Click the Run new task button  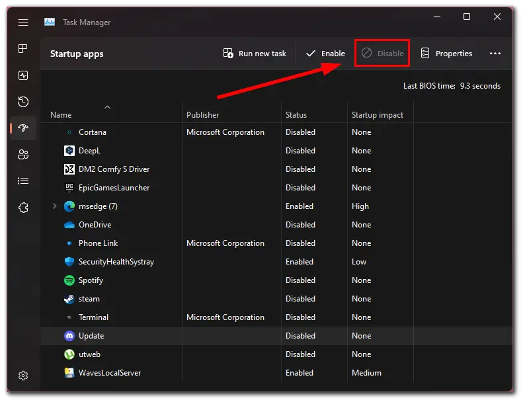click(255, 54)
